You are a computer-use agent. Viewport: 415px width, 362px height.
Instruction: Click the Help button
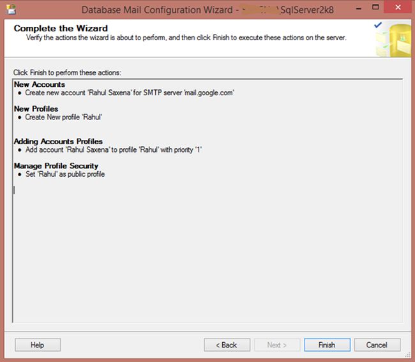[37, 345]
